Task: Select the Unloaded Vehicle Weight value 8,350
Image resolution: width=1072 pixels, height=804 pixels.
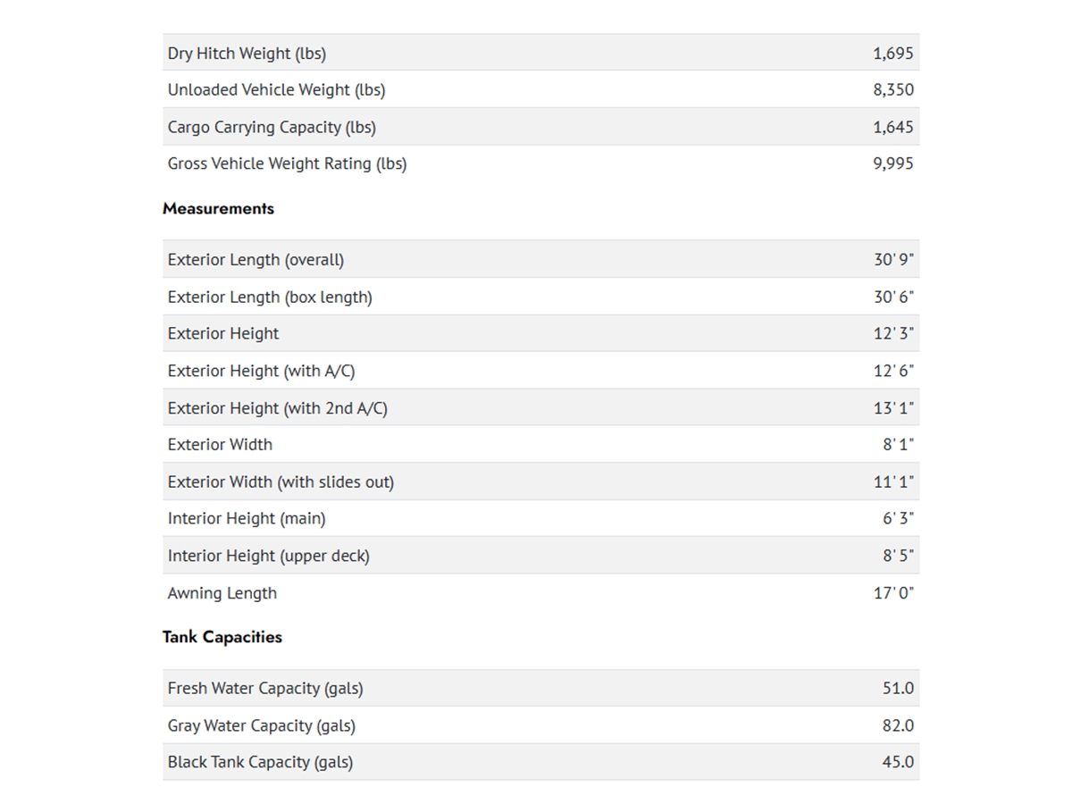Action: point(892,90)
